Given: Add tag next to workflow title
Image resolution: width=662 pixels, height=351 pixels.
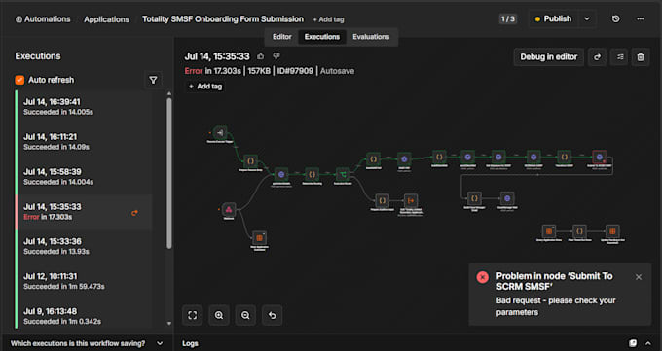Looking at the screenshot, I should [328, 19].
